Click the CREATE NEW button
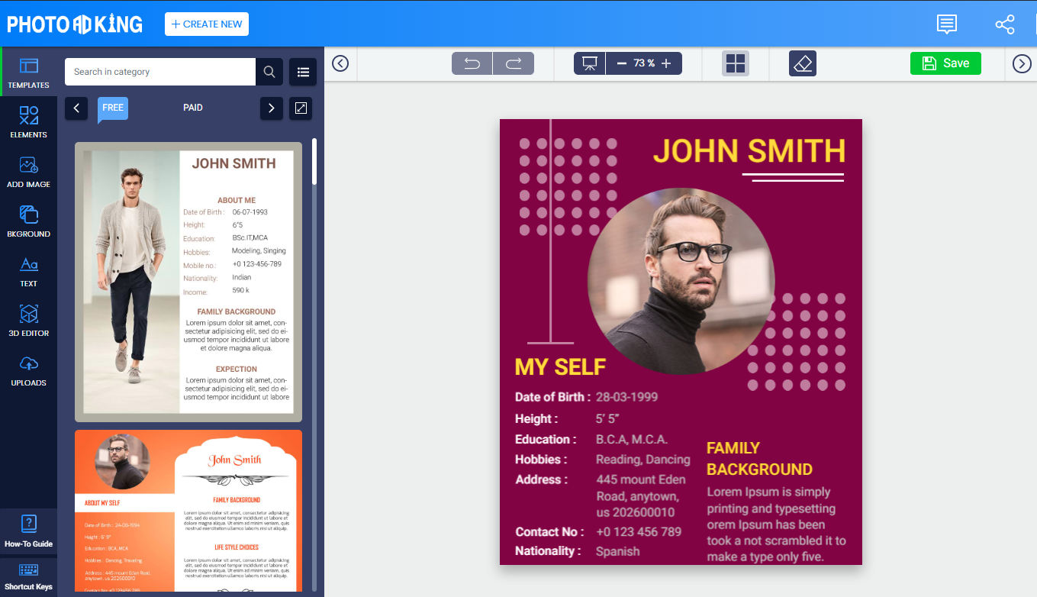Image resolution: width=1037 pixels, height=597 pixels. pyautogui.click(x=206, y=24)
